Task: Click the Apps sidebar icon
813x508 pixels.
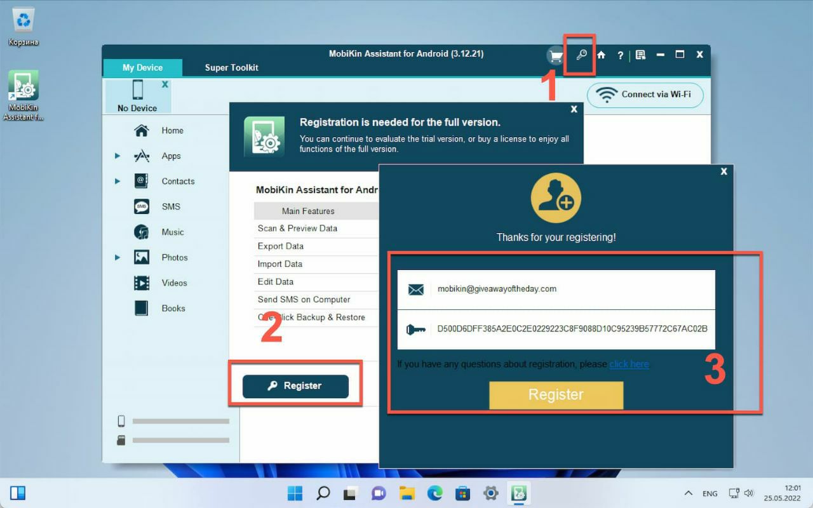Action: coord(142,156)
